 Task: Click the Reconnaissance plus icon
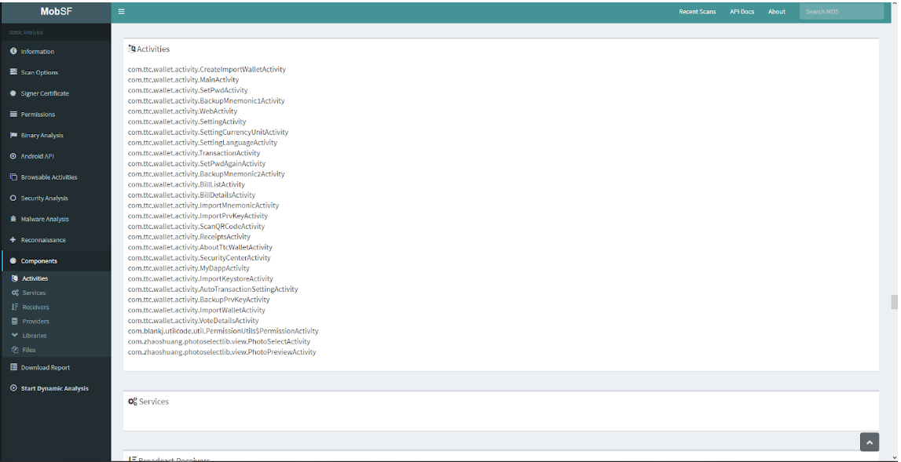pos(14,240)
